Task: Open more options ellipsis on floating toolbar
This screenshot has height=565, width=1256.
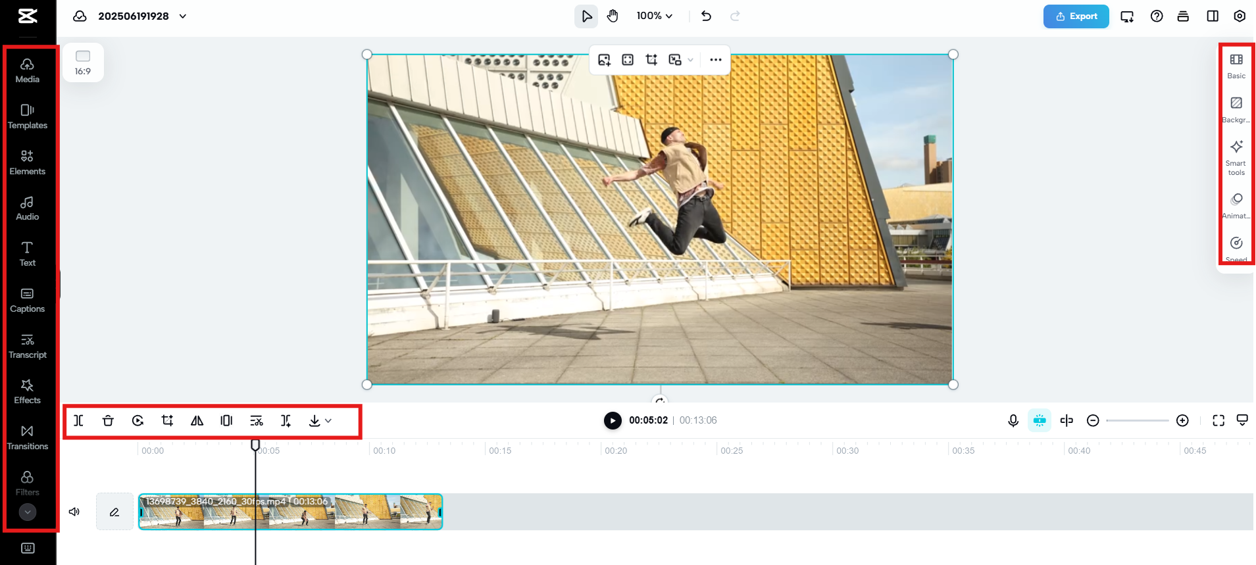Action: (x=716, y=60)
